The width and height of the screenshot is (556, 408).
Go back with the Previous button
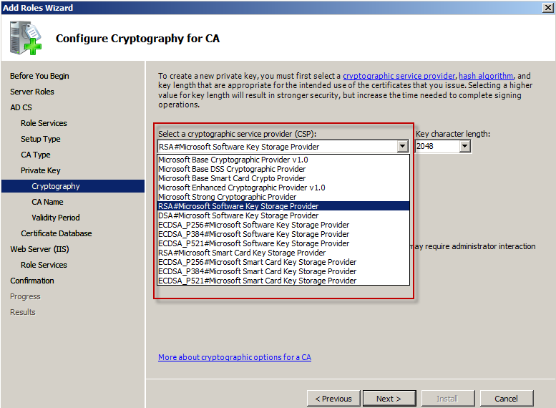point(333,399)
